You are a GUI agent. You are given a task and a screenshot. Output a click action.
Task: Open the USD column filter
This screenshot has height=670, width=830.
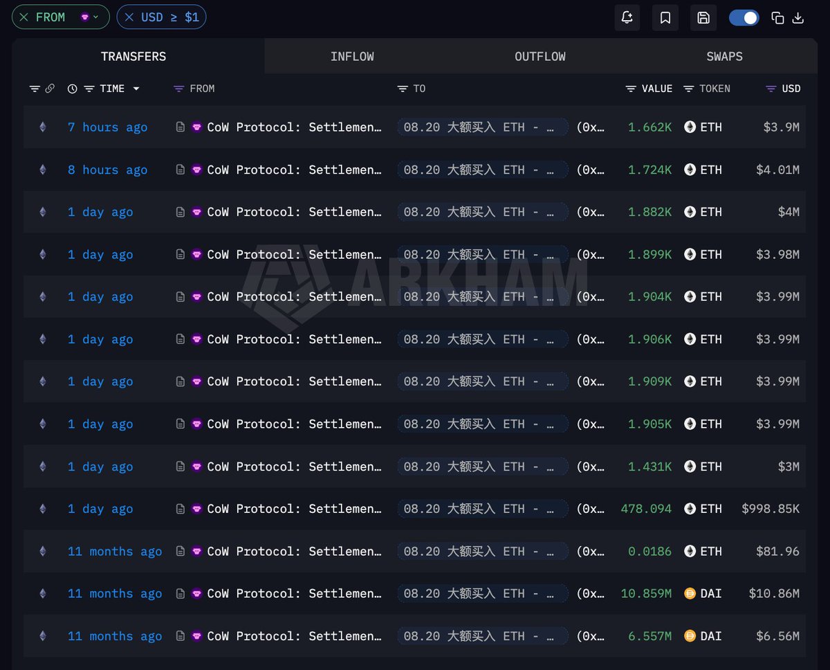tap(771, 89)
